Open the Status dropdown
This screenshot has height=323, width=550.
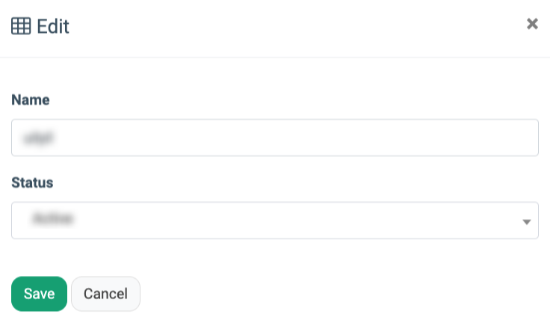pos(275,221)
